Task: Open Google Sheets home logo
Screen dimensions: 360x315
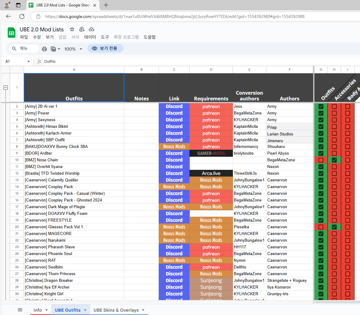Action: tap(12, 33)
